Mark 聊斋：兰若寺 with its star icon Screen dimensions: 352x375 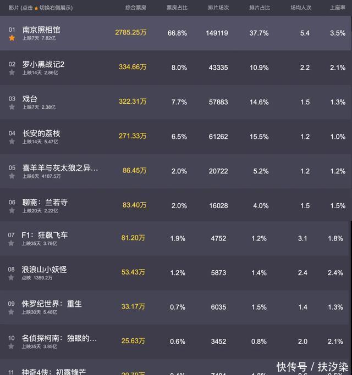(x=12, y=211)
